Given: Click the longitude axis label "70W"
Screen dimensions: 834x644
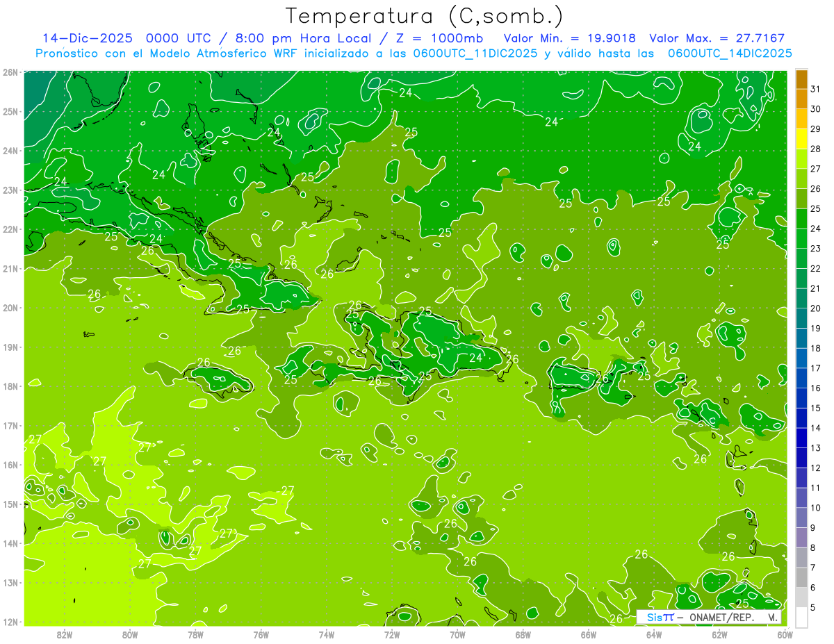Looking at the screenshot, I should [457, 634].
